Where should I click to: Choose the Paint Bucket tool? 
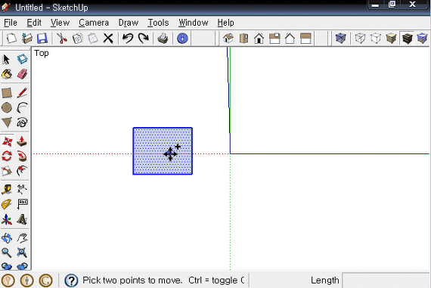(7, 74)
